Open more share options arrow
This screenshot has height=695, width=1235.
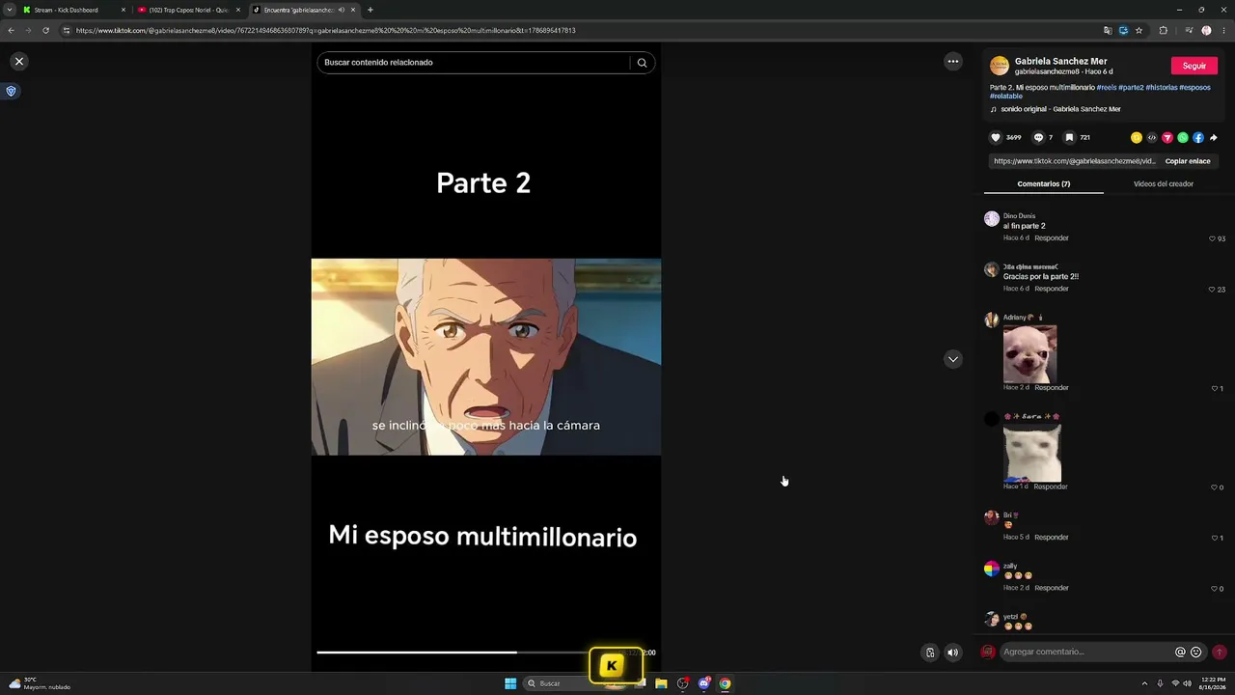point(1214,138)
